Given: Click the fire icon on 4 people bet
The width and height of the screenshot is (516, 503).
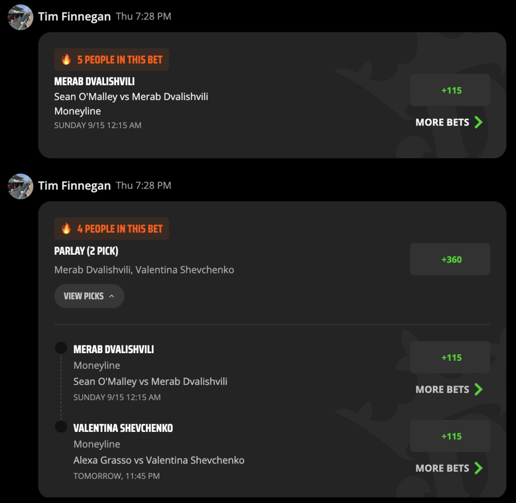Looking at the screenshot, I should (x=66, y=229).
